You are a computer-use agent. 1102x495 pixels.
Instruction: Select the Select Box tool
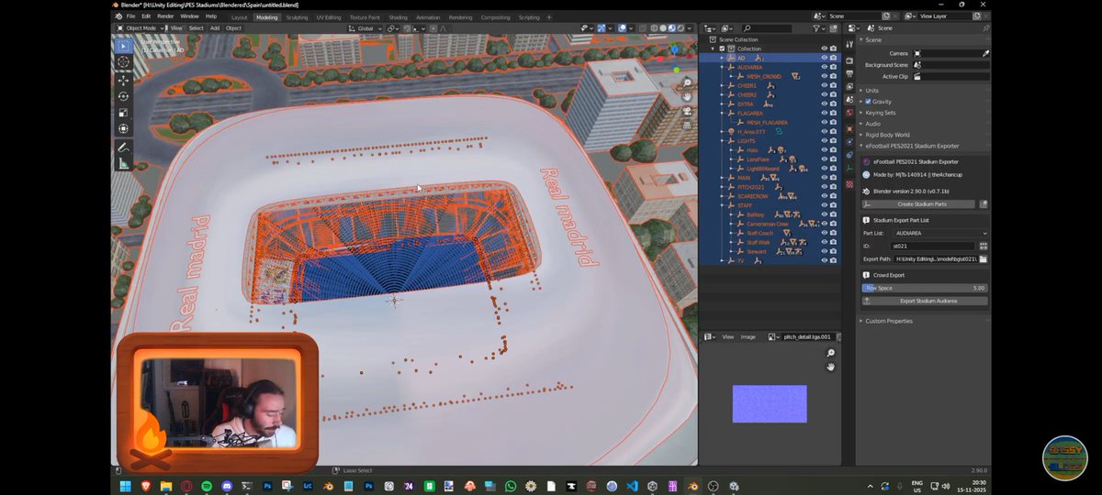coord(123,46)
